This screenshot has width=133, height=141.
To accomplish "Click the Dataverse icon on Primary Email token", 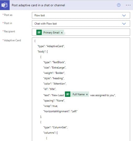I will point(39,32).
